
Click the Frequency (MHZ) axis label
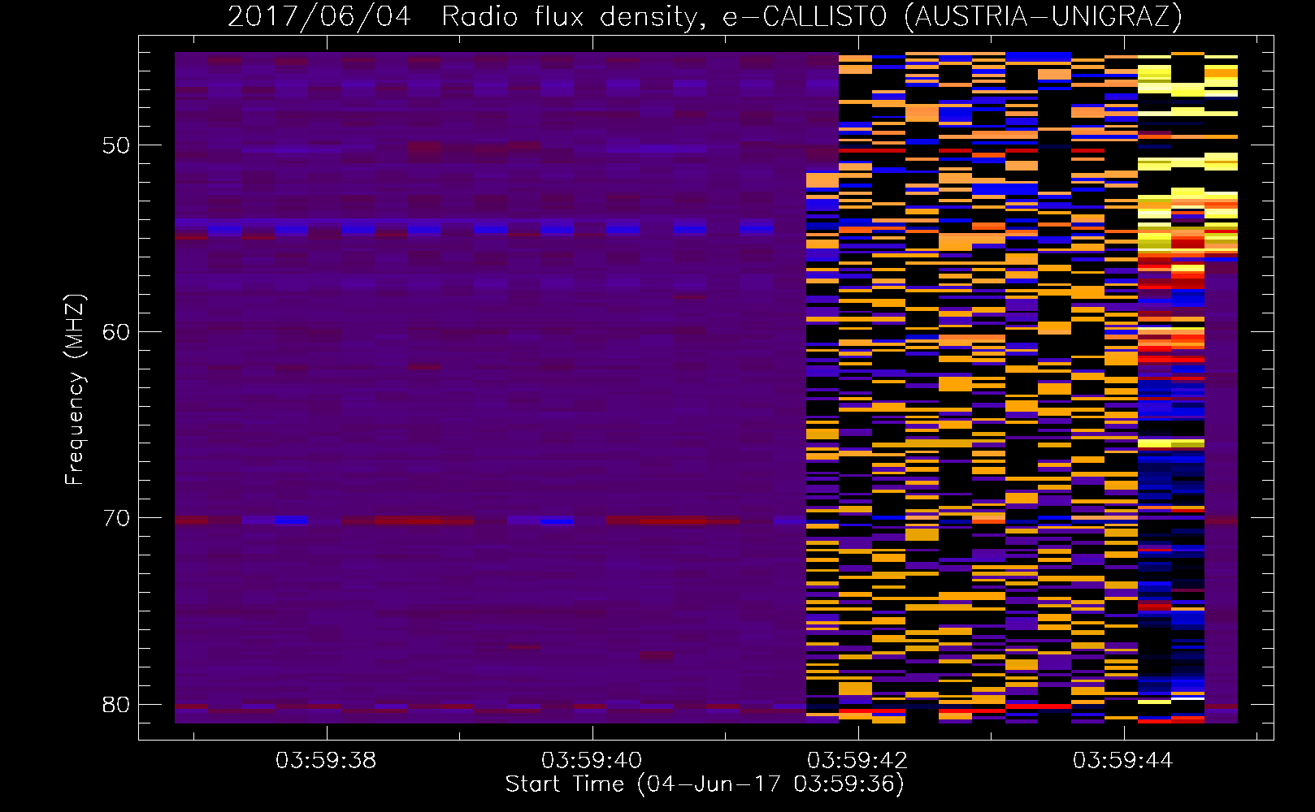tap(75, 391)
